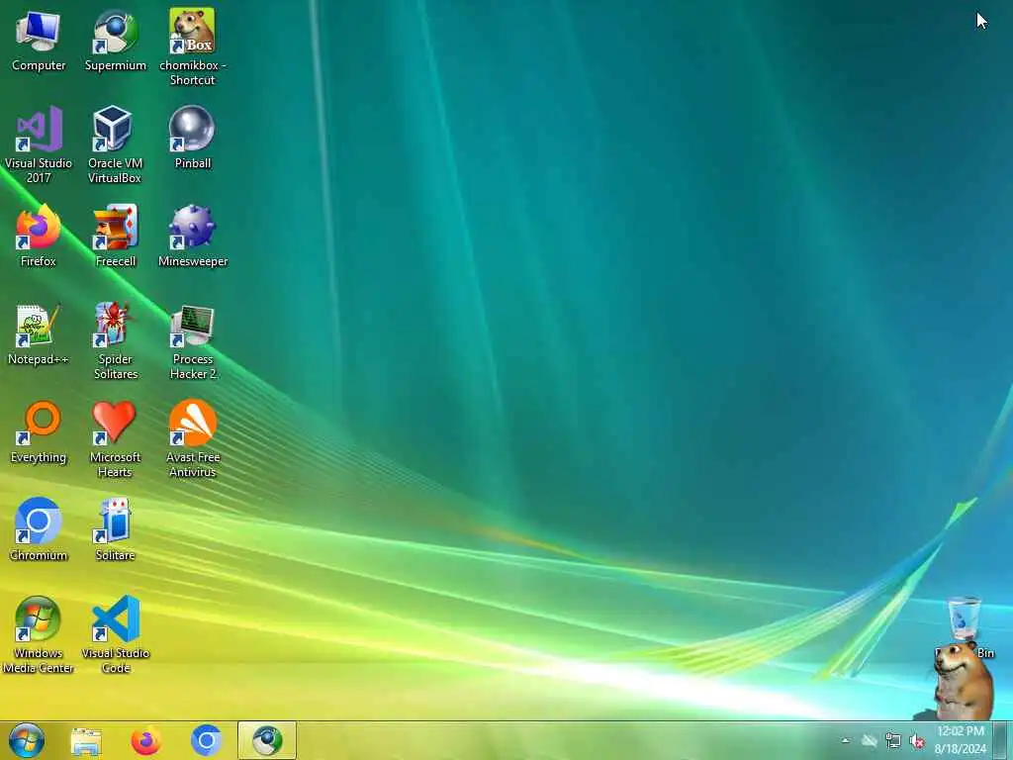The image size is (1013, 760).
Task: Select the Minesweeper desktop shortcut
Action: (193, 236)
